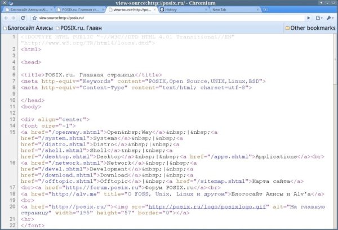Click the <body> tag on line 11
The image size is (338, 230).
[x=31, y=107]
